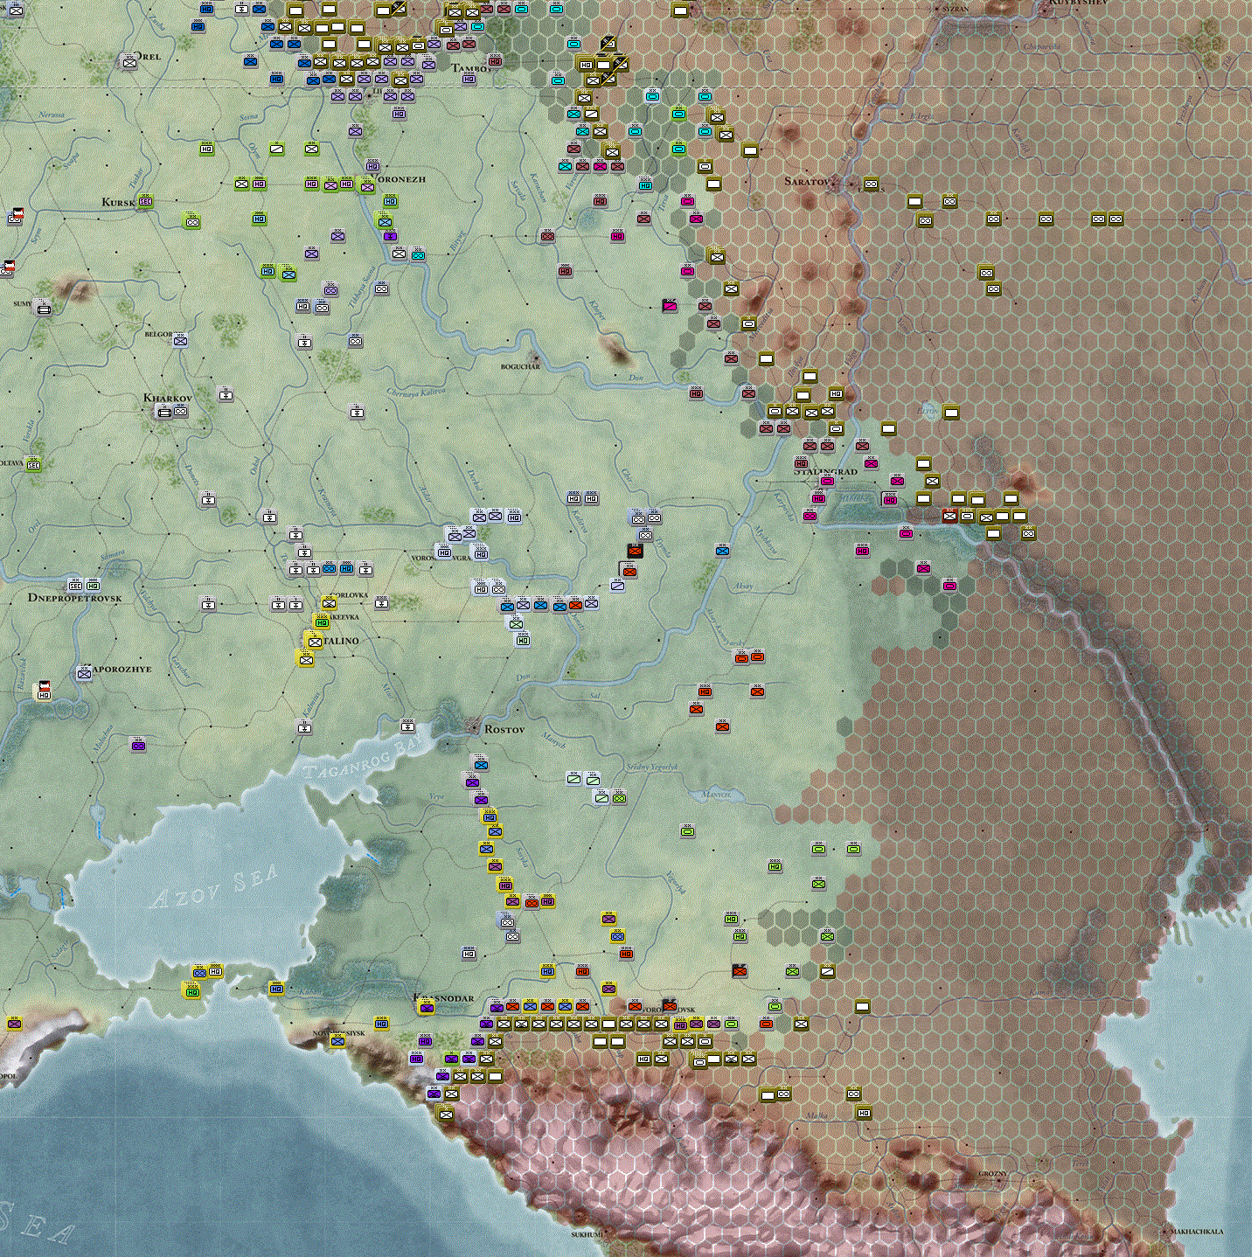Click the Rostov city marker
The image size is (1258, 1257).
click(475, 727)
